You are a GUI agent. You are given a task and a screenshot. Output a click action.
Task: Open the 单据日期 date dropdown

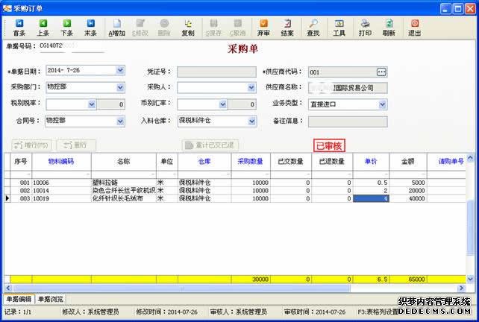click(121, 71)
